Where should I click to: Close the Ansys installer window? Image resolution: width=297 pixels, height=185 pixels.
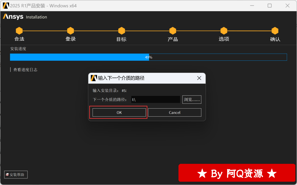coord(287,6)
